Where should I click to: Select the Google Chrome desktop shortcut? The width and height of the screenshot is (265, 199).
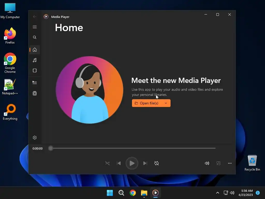[x=10, y=63]
